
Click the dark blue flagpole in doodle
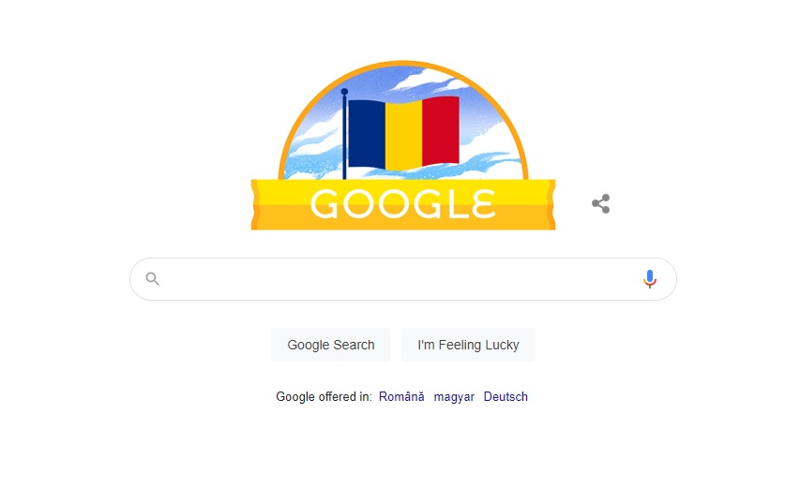click(x=344, y=134)
